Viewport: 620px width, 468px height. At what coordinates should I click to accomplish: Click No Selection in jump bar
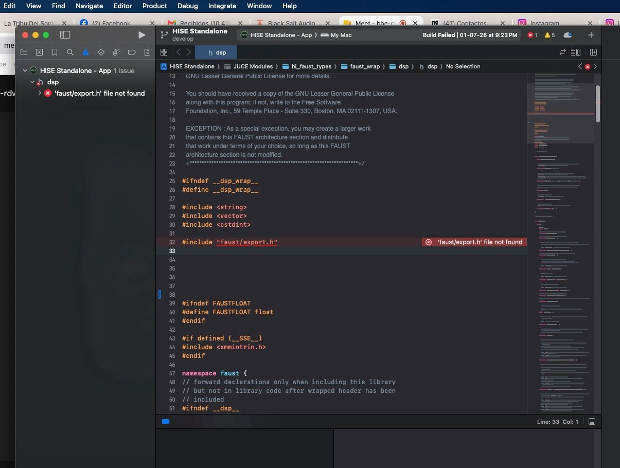pos(463,66)
